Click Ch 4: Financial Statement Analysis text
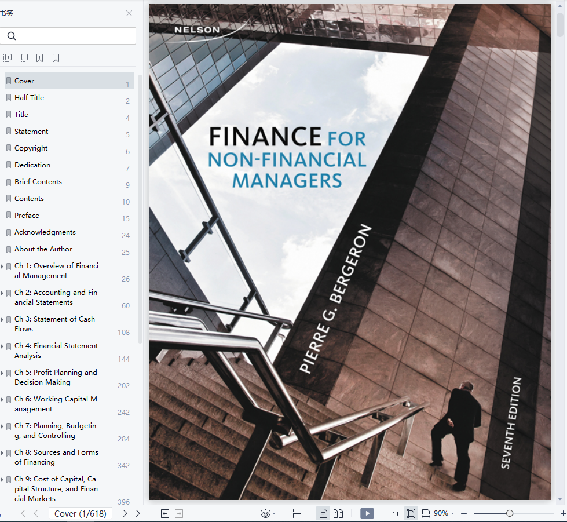567x522 pixels. (56, 351)
